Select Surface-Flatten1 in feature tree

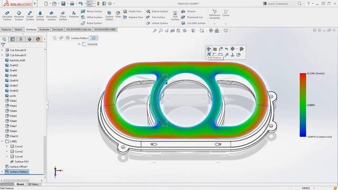[16, 172]
